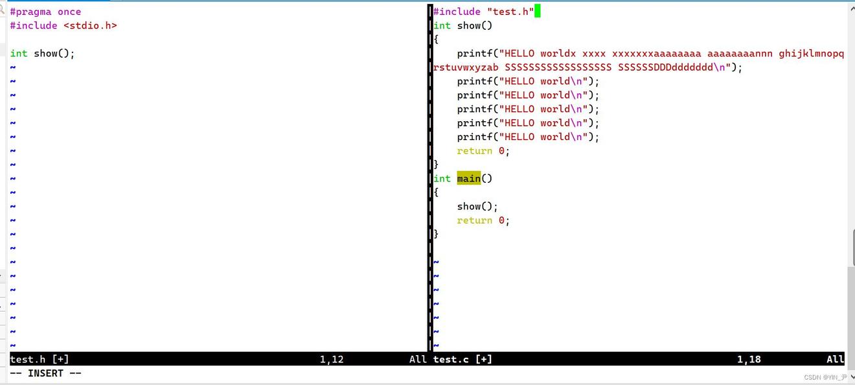This screenshot has width=855, height=385.
Task: Click the closing brace of the main function
Action: pos(436,234)
